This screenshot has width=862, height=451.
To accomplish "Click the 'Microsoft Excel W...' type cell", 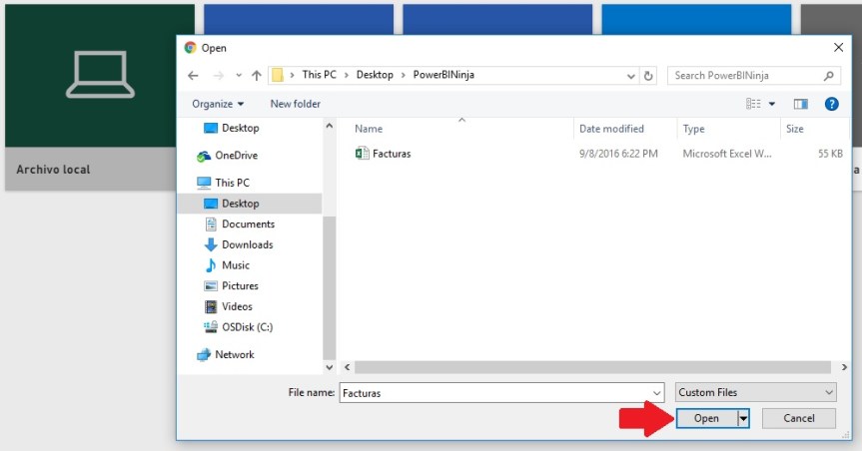I will (x=727, y=154).
